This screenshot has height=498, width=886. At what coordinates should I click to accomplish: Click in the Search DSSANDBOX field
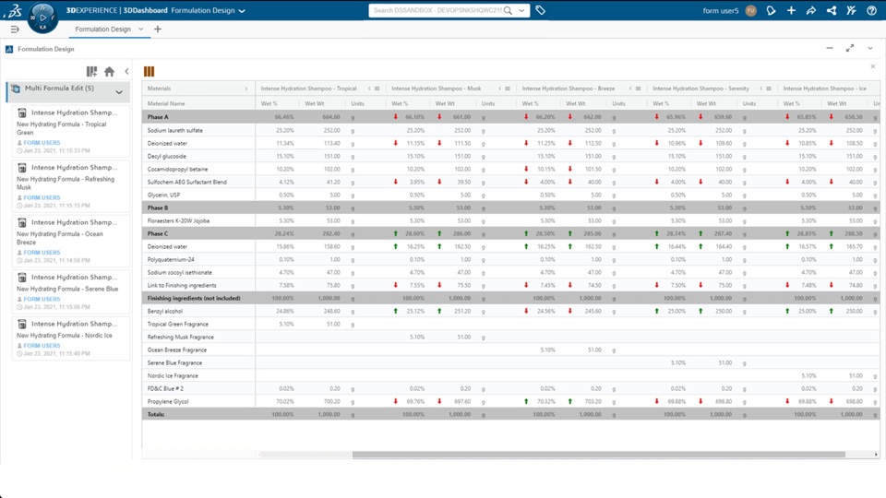click(x=437, y=10)
